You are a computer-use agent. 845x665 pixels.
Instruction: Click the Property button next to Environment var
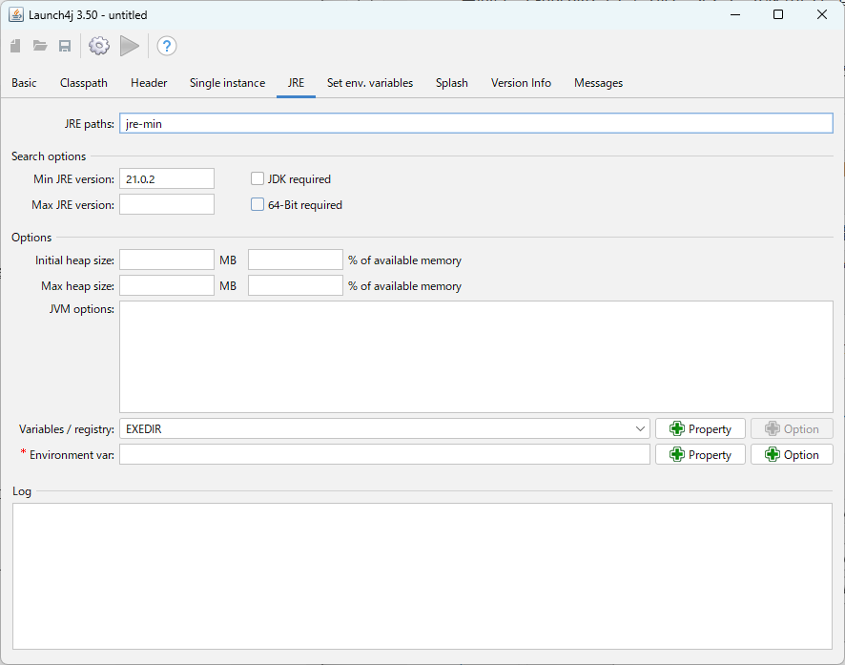click(700, 454)
